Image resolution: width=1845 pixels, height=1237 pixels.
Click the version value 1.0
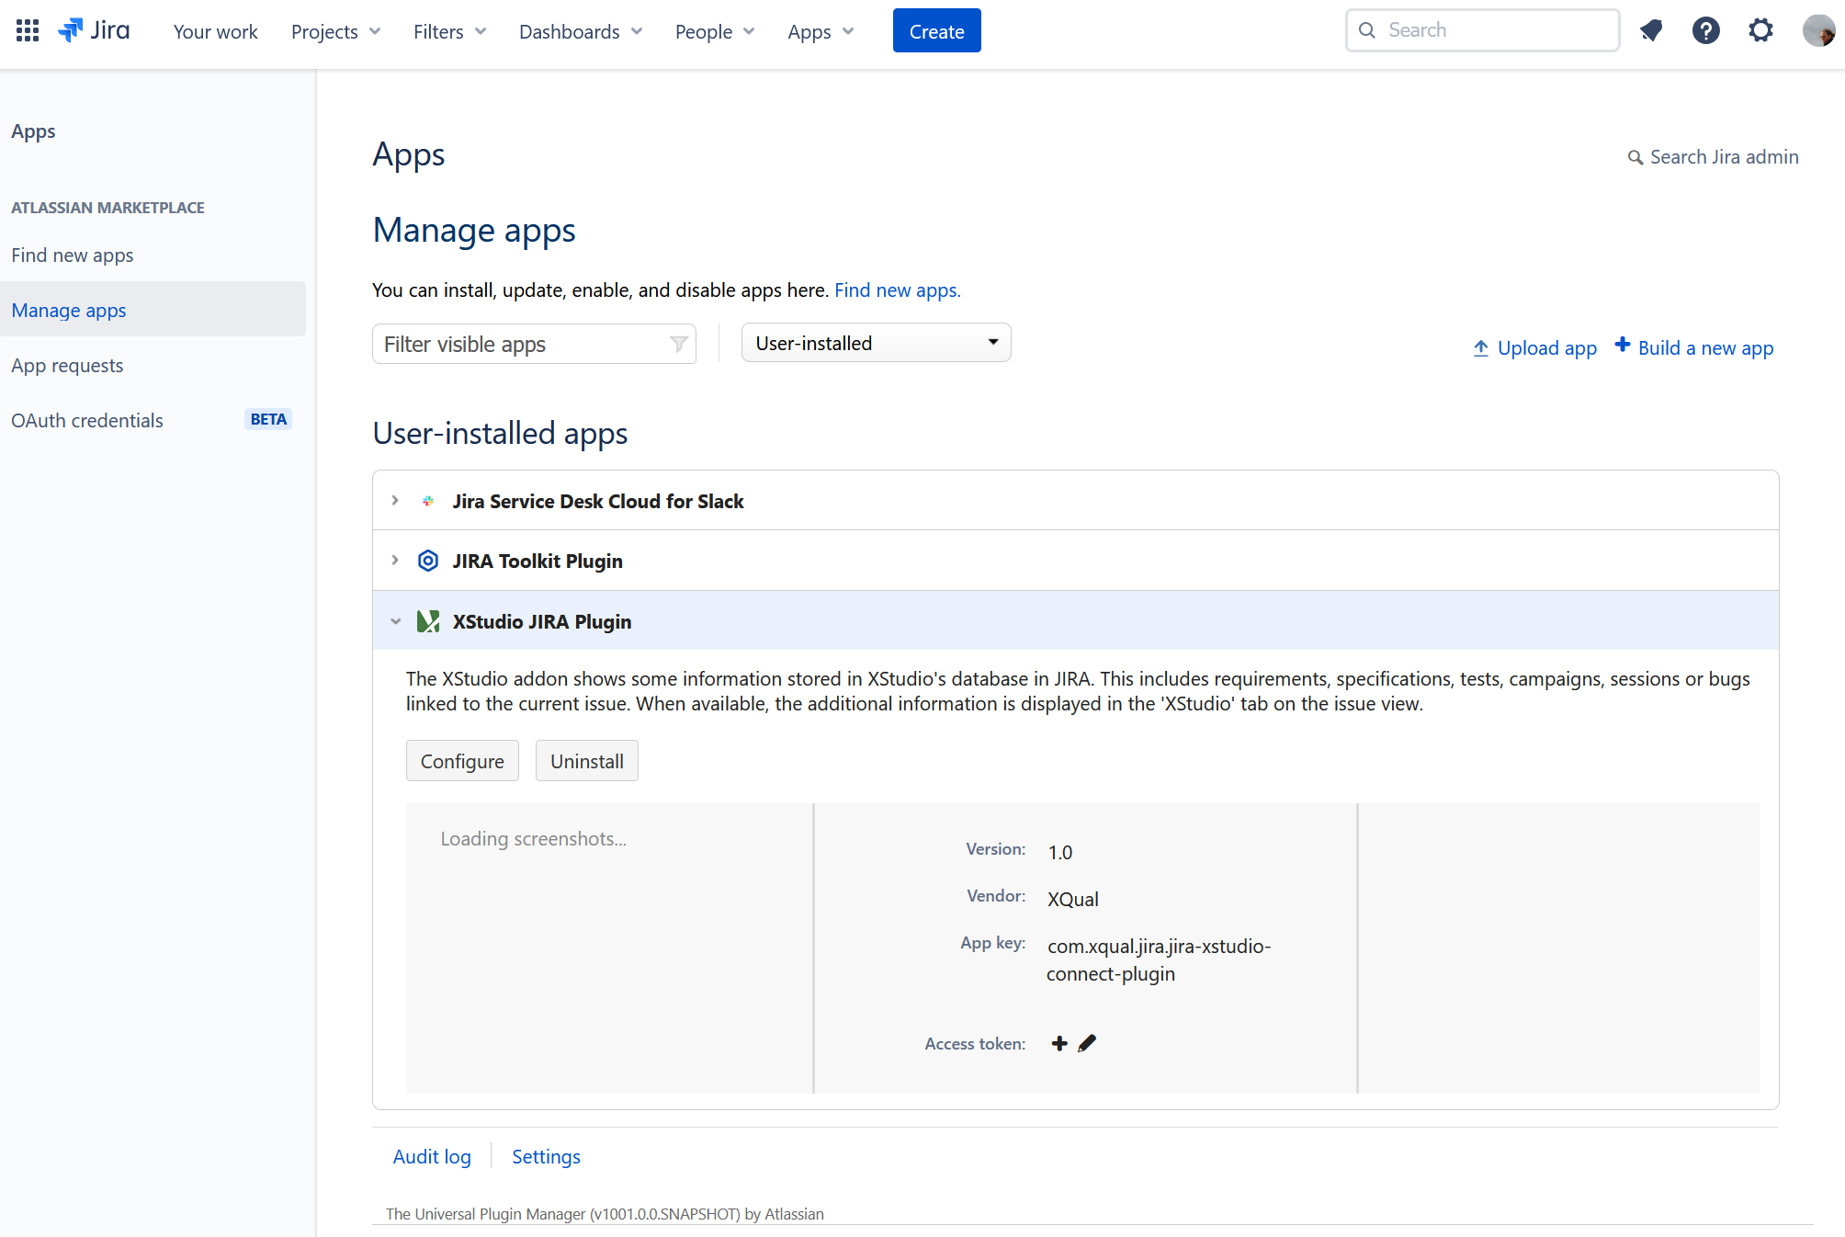coord(1060,853)
